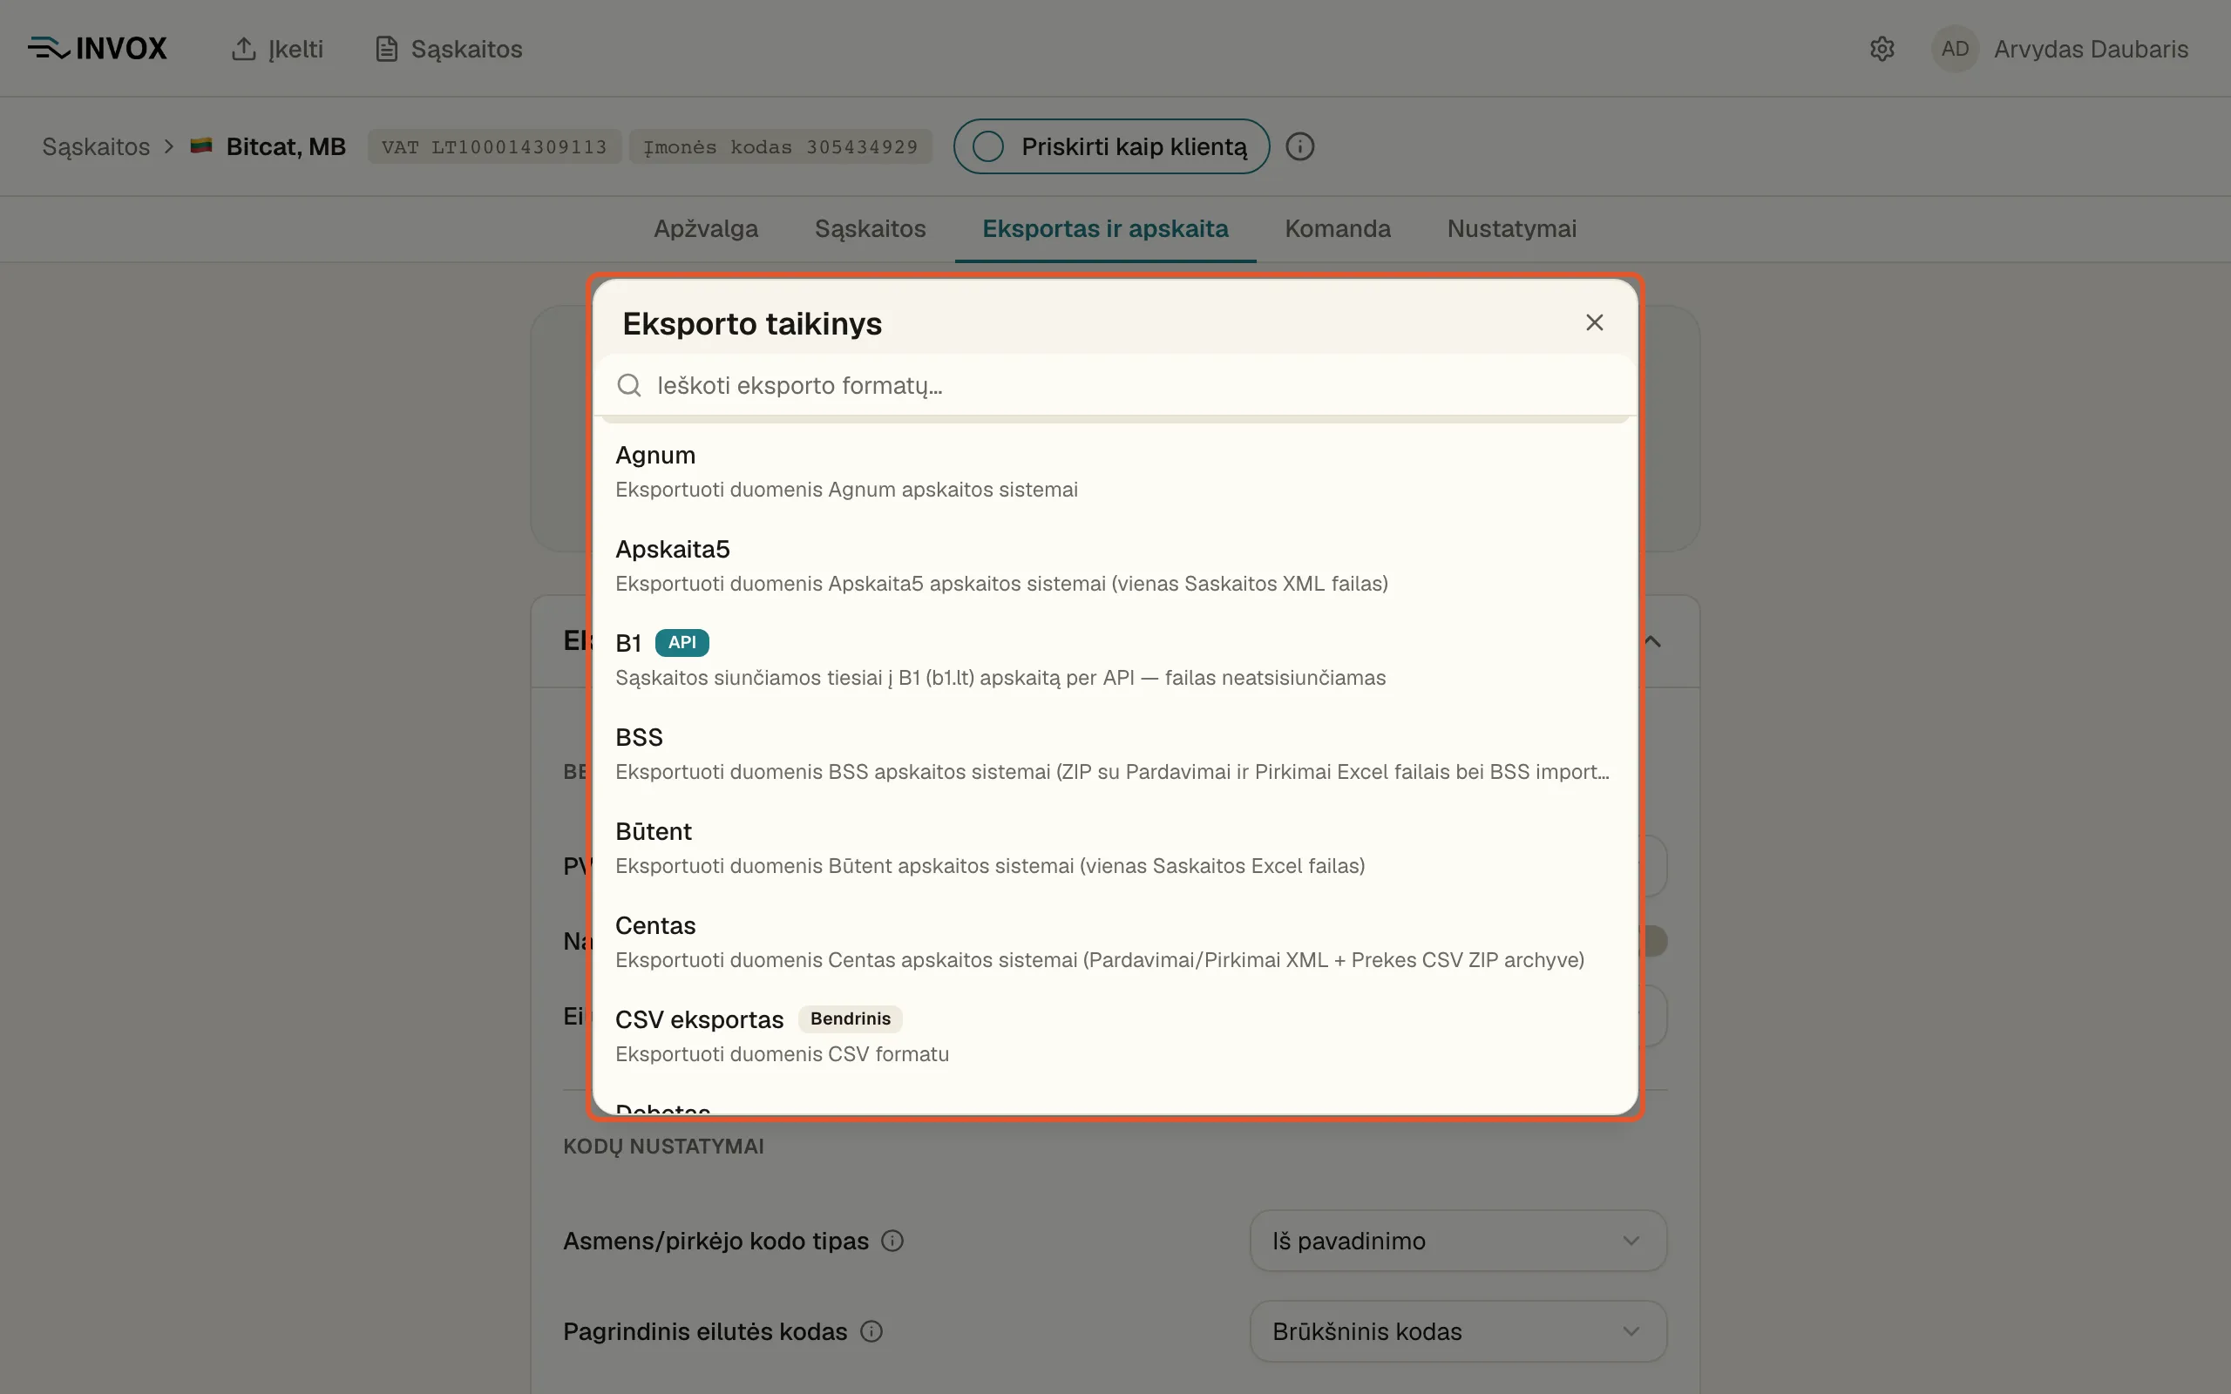Image resolution: width=2231 pixels, height=1394 pixels.
Task: Choose the Apskaita5 export format
Action: pos(1115,566)
